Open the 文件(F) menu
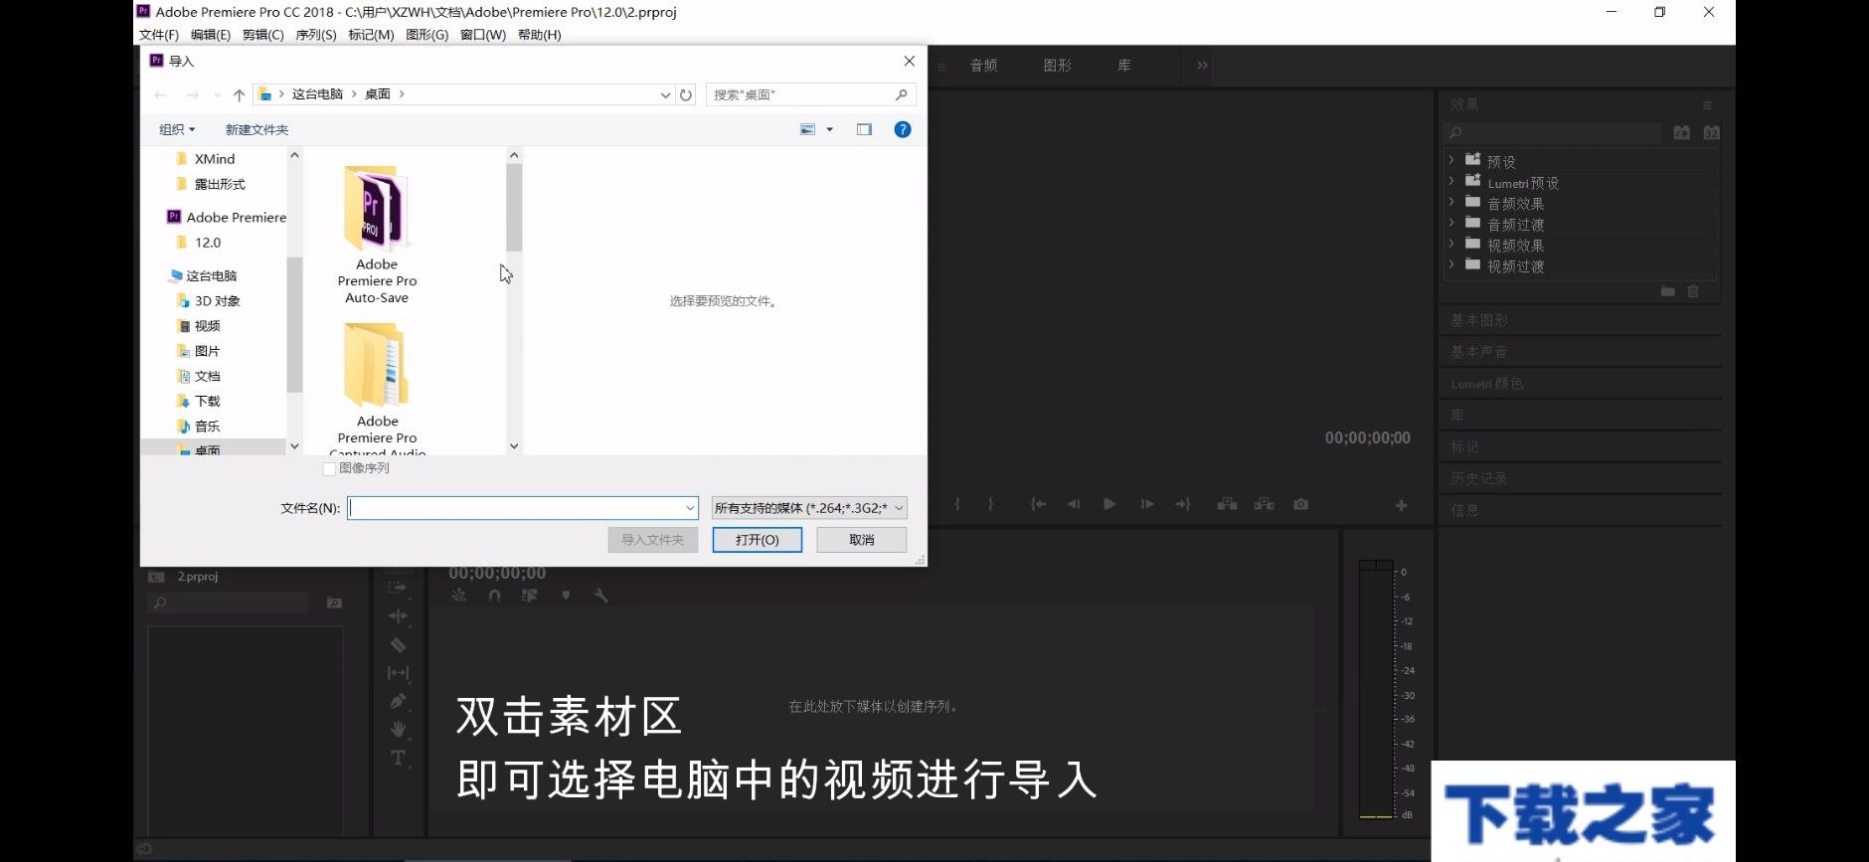The image size is (1869, 862). [x=159, y=35]
